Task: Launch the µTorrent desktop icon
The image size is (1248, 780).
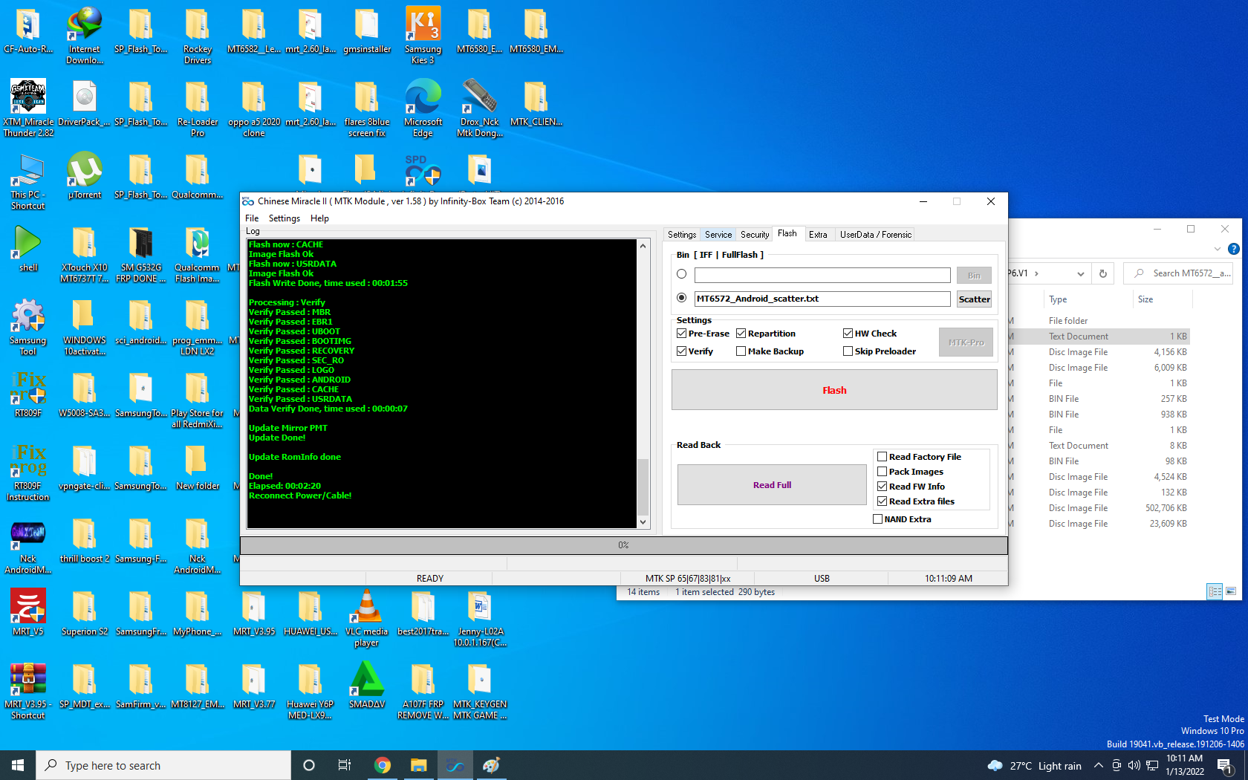Action: point(85,175)
